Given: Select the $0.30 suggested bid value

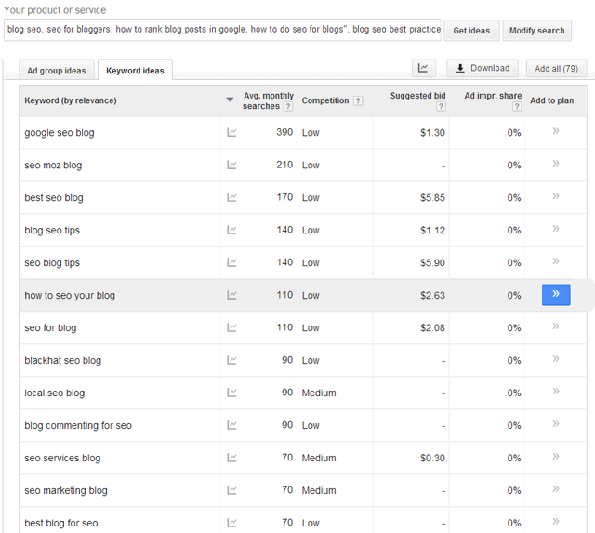Looking at the screenshot, I should (x=432, y=458).
